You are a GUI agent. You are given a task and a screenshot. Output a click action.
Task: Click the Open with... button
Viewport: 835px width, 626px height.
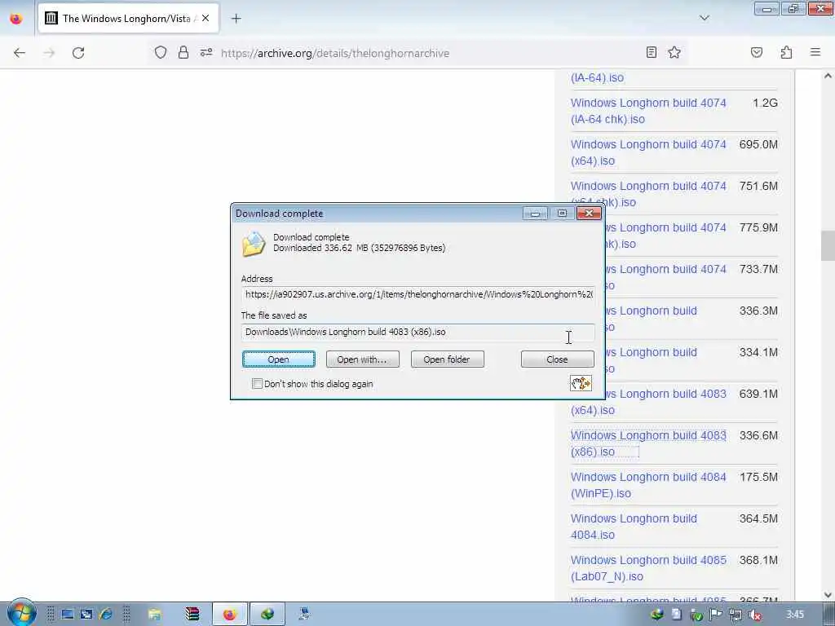point(362,359)
